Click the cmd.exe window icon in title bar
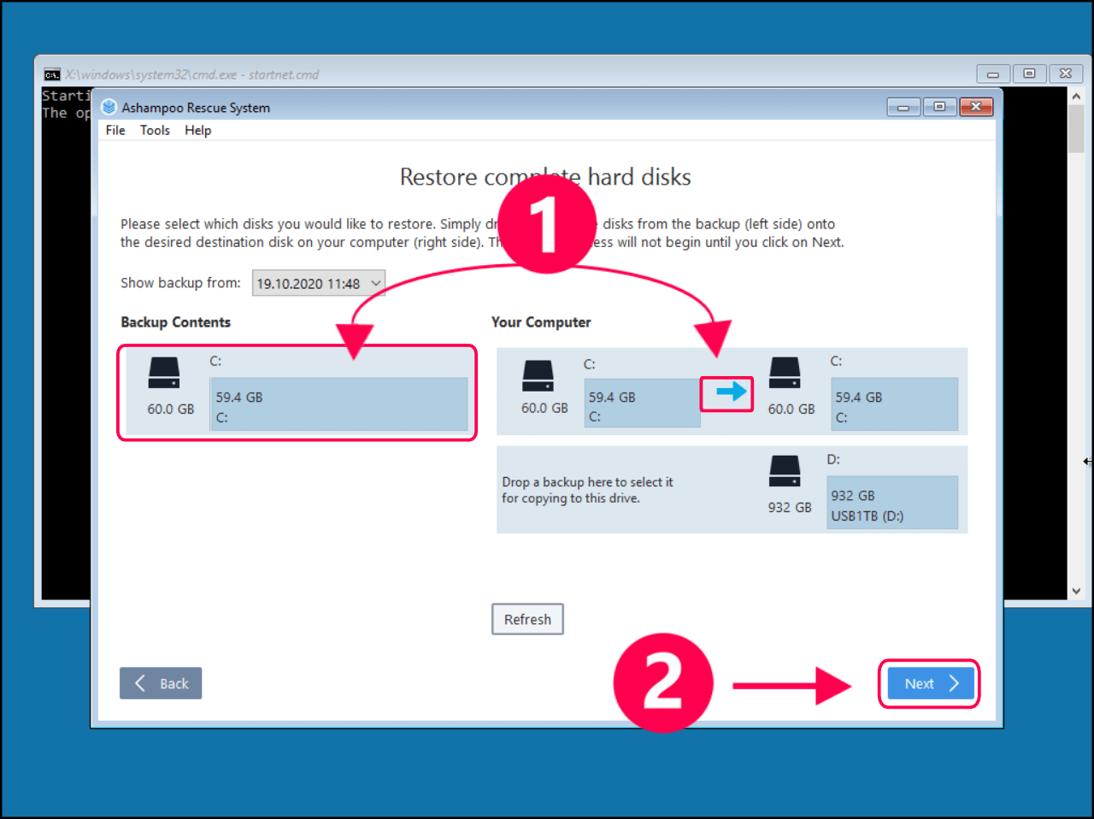The image size is (1094, 819). [x=52, y=74]
